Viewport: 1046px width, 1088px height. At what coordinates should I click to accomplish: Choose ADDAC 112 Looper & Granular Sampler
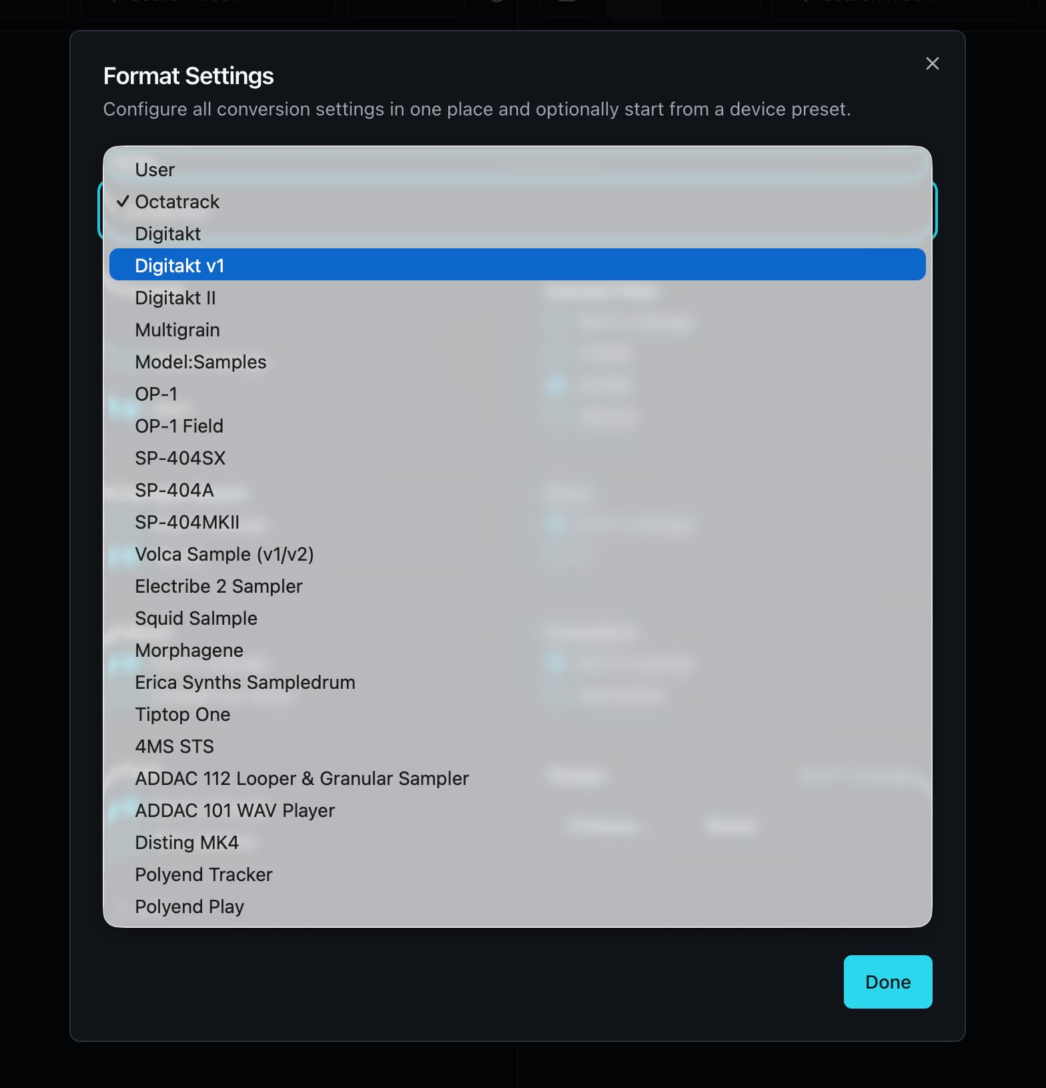pos(302,778)
